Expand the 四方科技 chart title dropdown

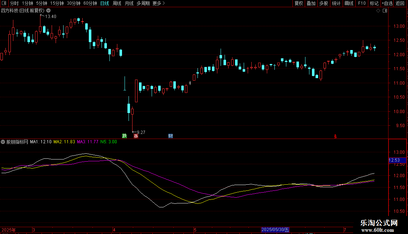coord(48,11)
